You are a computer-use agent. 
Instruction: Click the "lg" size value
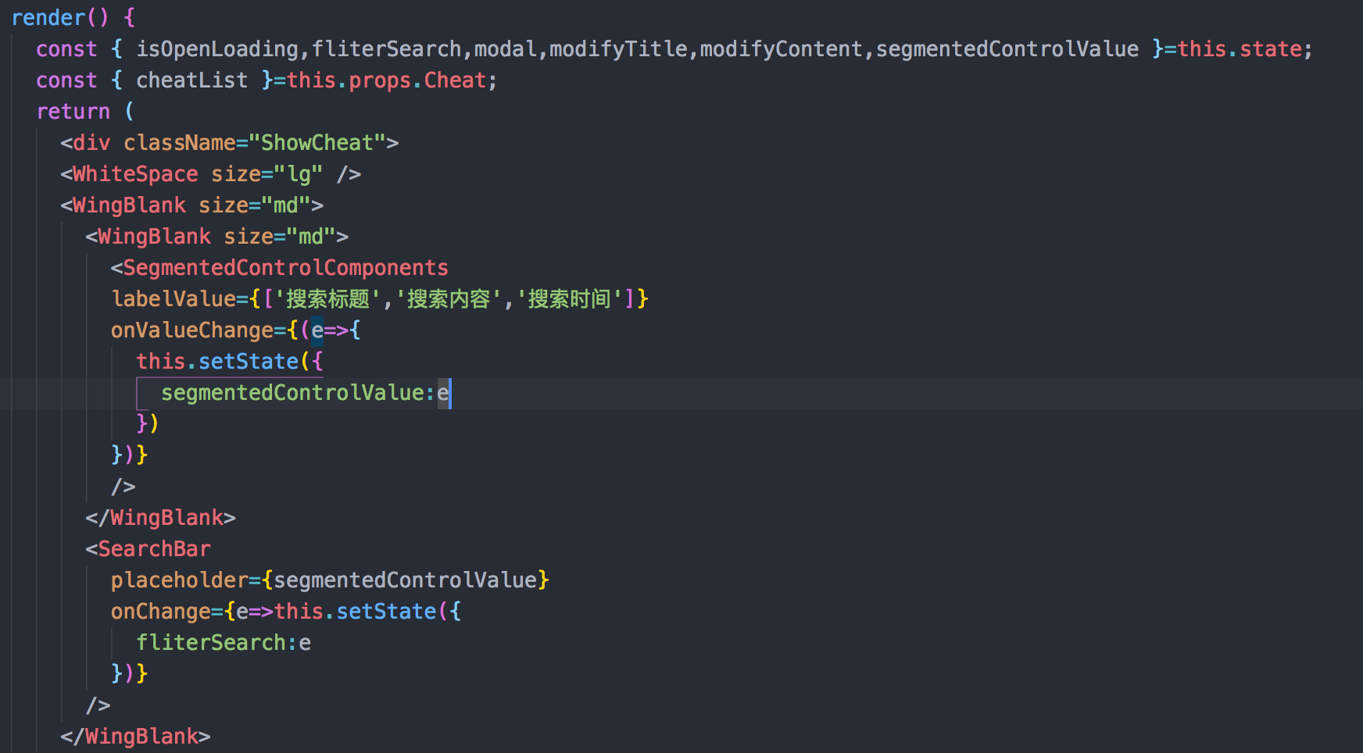click(x=299, y=173)
